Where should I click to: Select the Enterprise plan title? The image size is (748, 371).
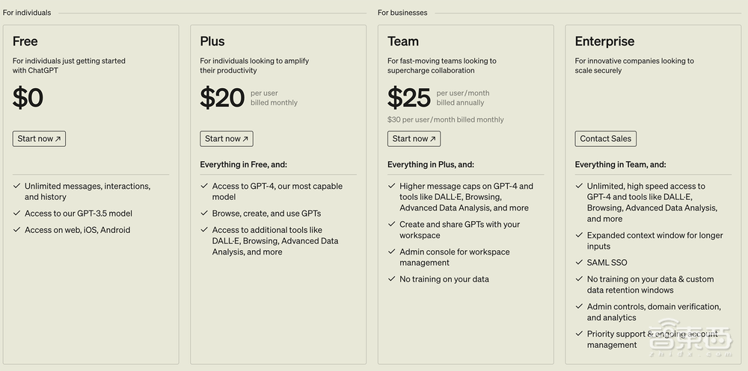pos(604,42)
